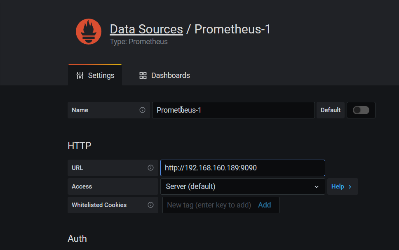Click the Name input containing Prometheus-1
The image size is (399, 250).
(x=233, y=110)
